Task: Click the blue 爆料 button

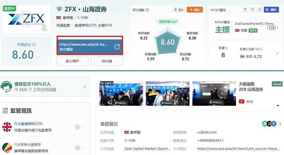Action: coord(271,10)
